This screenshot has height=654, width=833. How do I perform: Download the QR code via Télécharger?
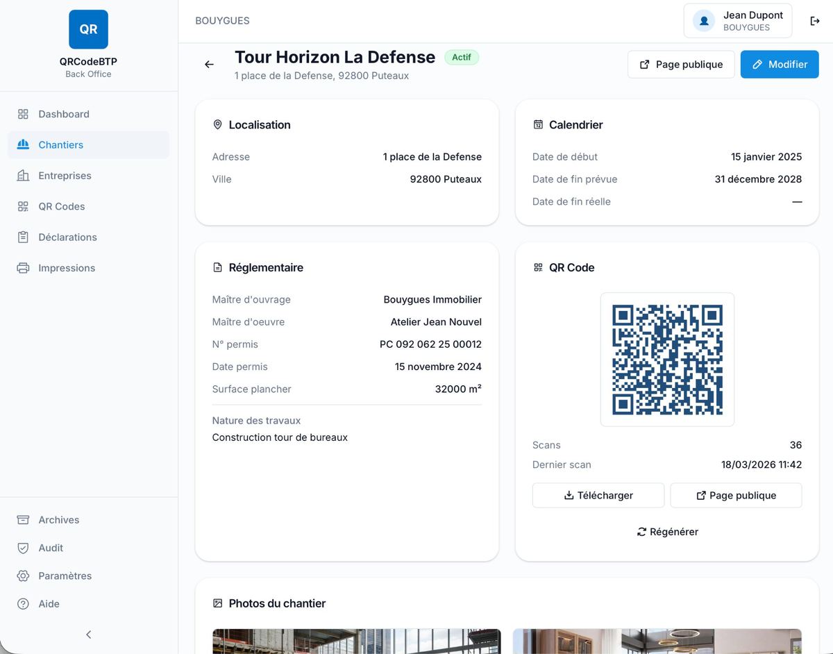(x=598, y=495)
